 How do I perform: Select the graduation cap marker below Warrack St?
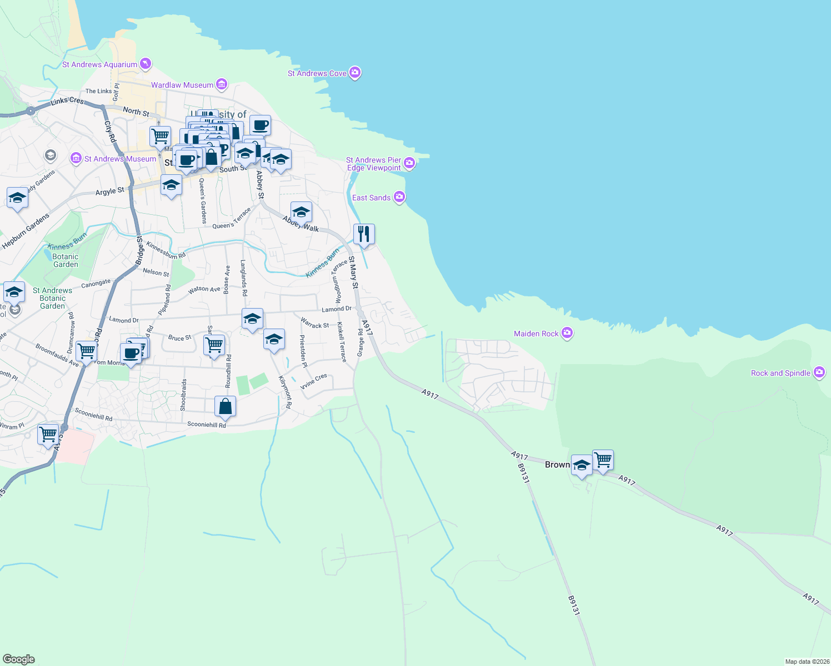[274, 340]
